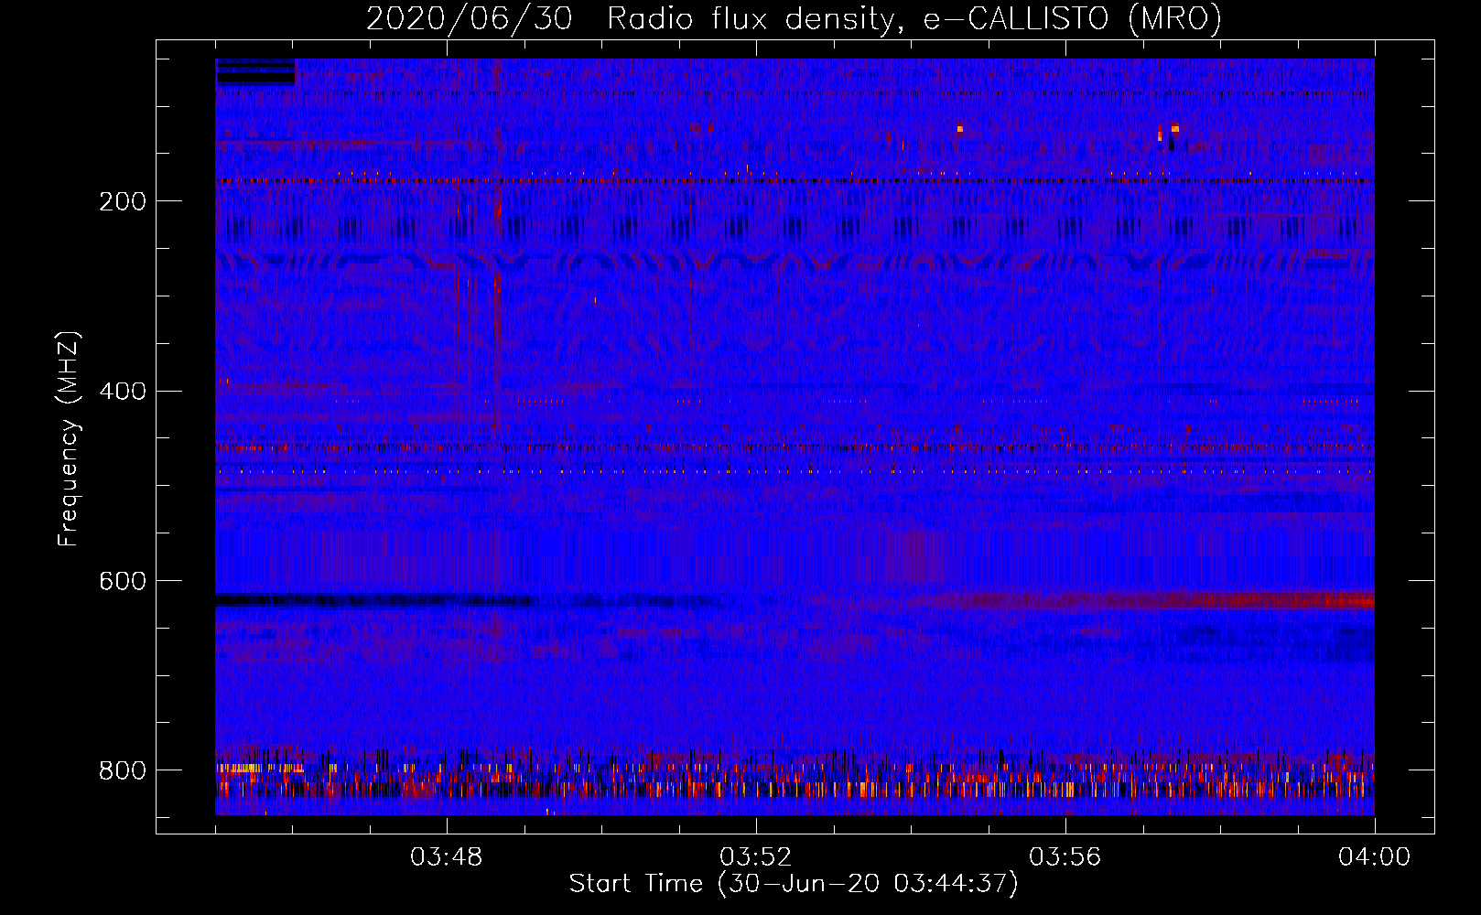Viewport: 1481px width, 915px height.
Task: Click the 03:48 time tick label
Action: click(x=447, y=857)
